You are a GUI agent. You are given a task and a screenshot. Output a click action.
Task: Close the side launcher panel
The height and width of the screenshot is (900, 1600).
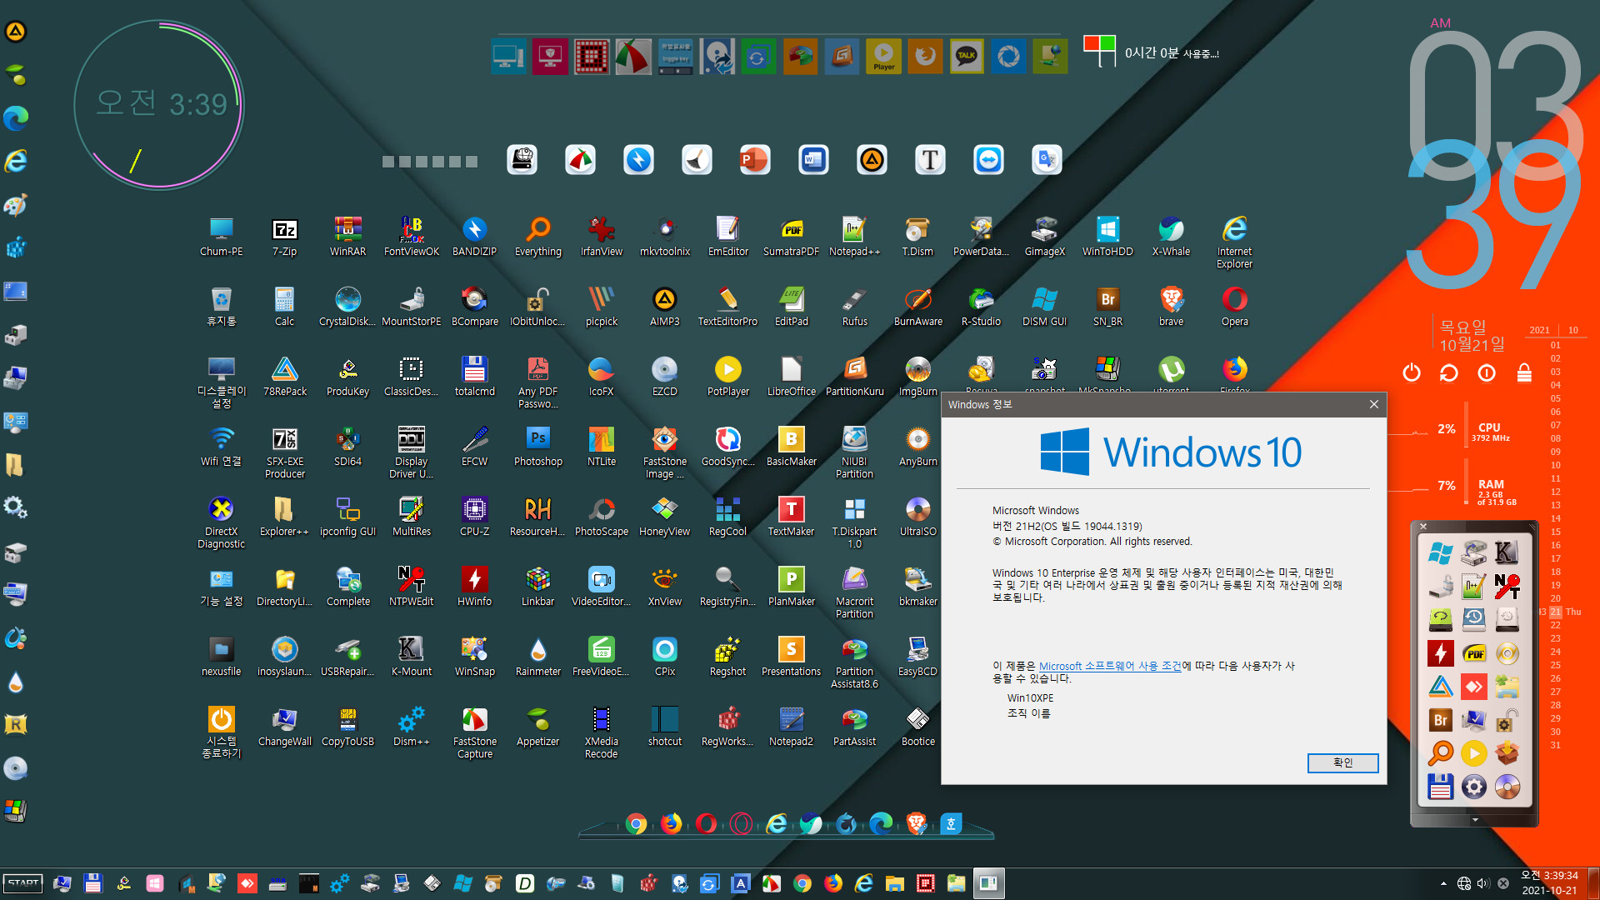click(1423, 527)
